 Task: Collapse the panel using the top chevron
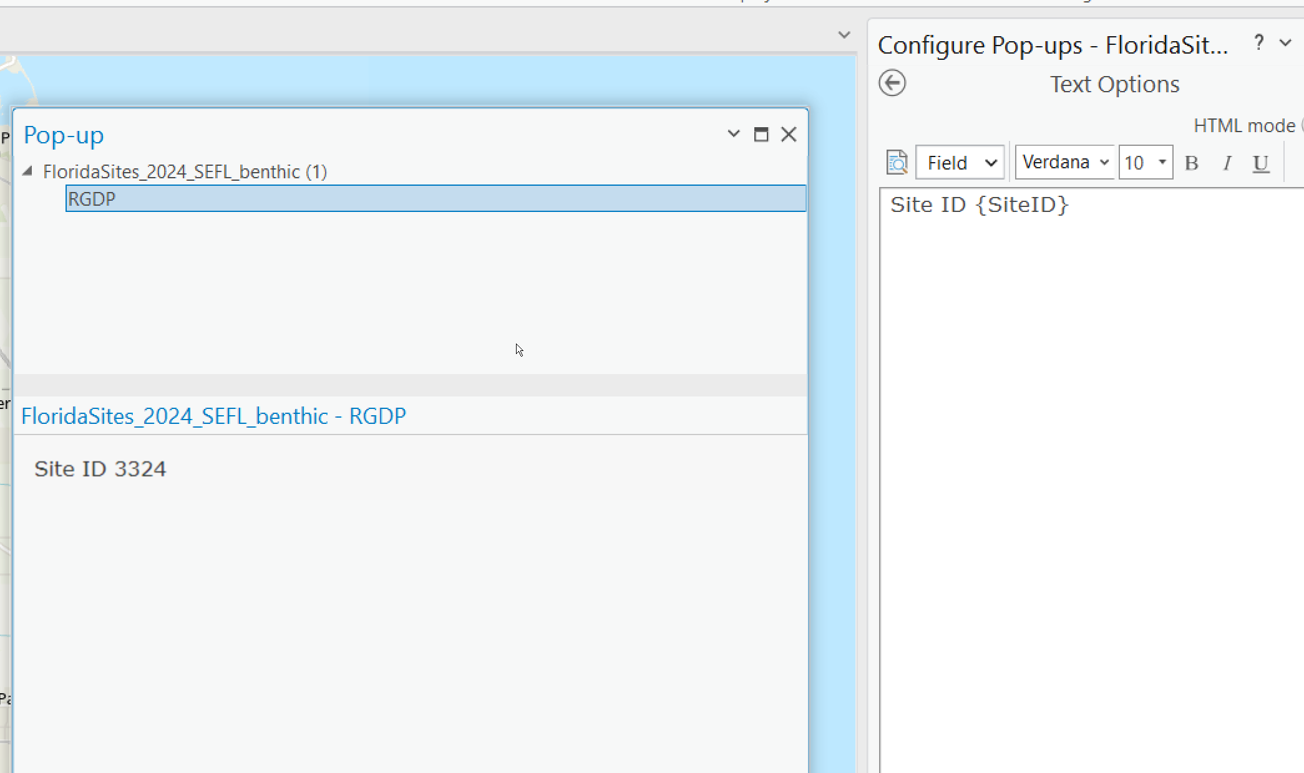click(844, 35)
